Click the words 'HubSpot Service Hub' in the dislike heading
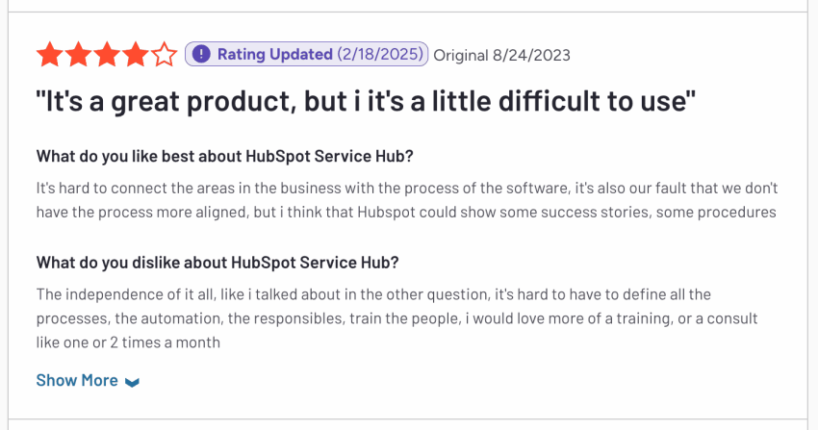This screenshot has height=430, width=818. pyautogui.click(x=315, y=263)
